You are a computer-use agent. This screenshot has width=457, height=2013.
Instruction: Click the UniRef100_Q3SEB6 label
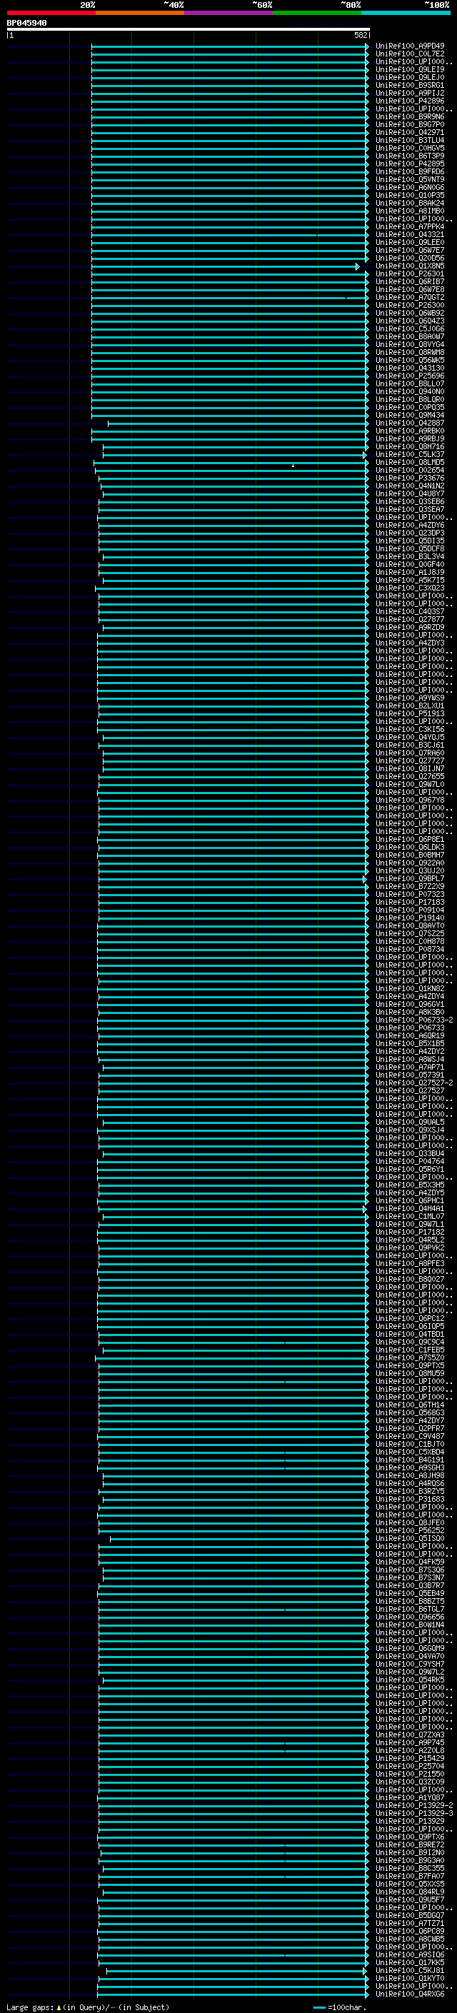[x=409, y=502]
